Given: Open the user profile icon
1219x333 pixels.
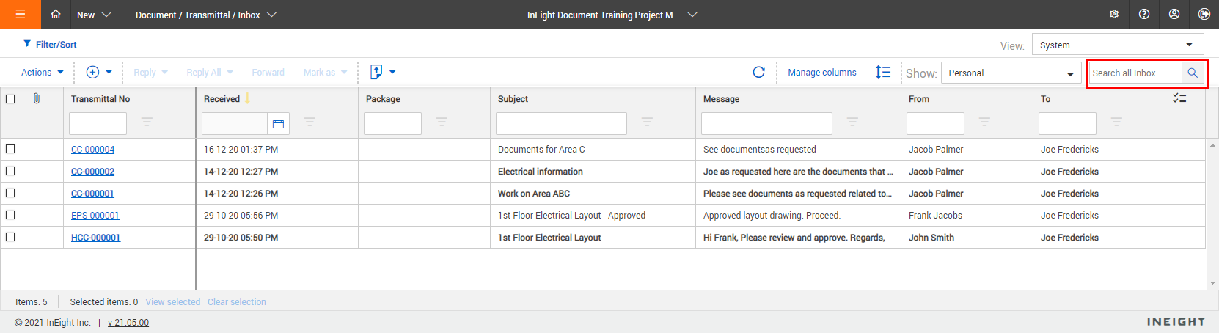Looking at the screenshot, I should point(1174,15).
